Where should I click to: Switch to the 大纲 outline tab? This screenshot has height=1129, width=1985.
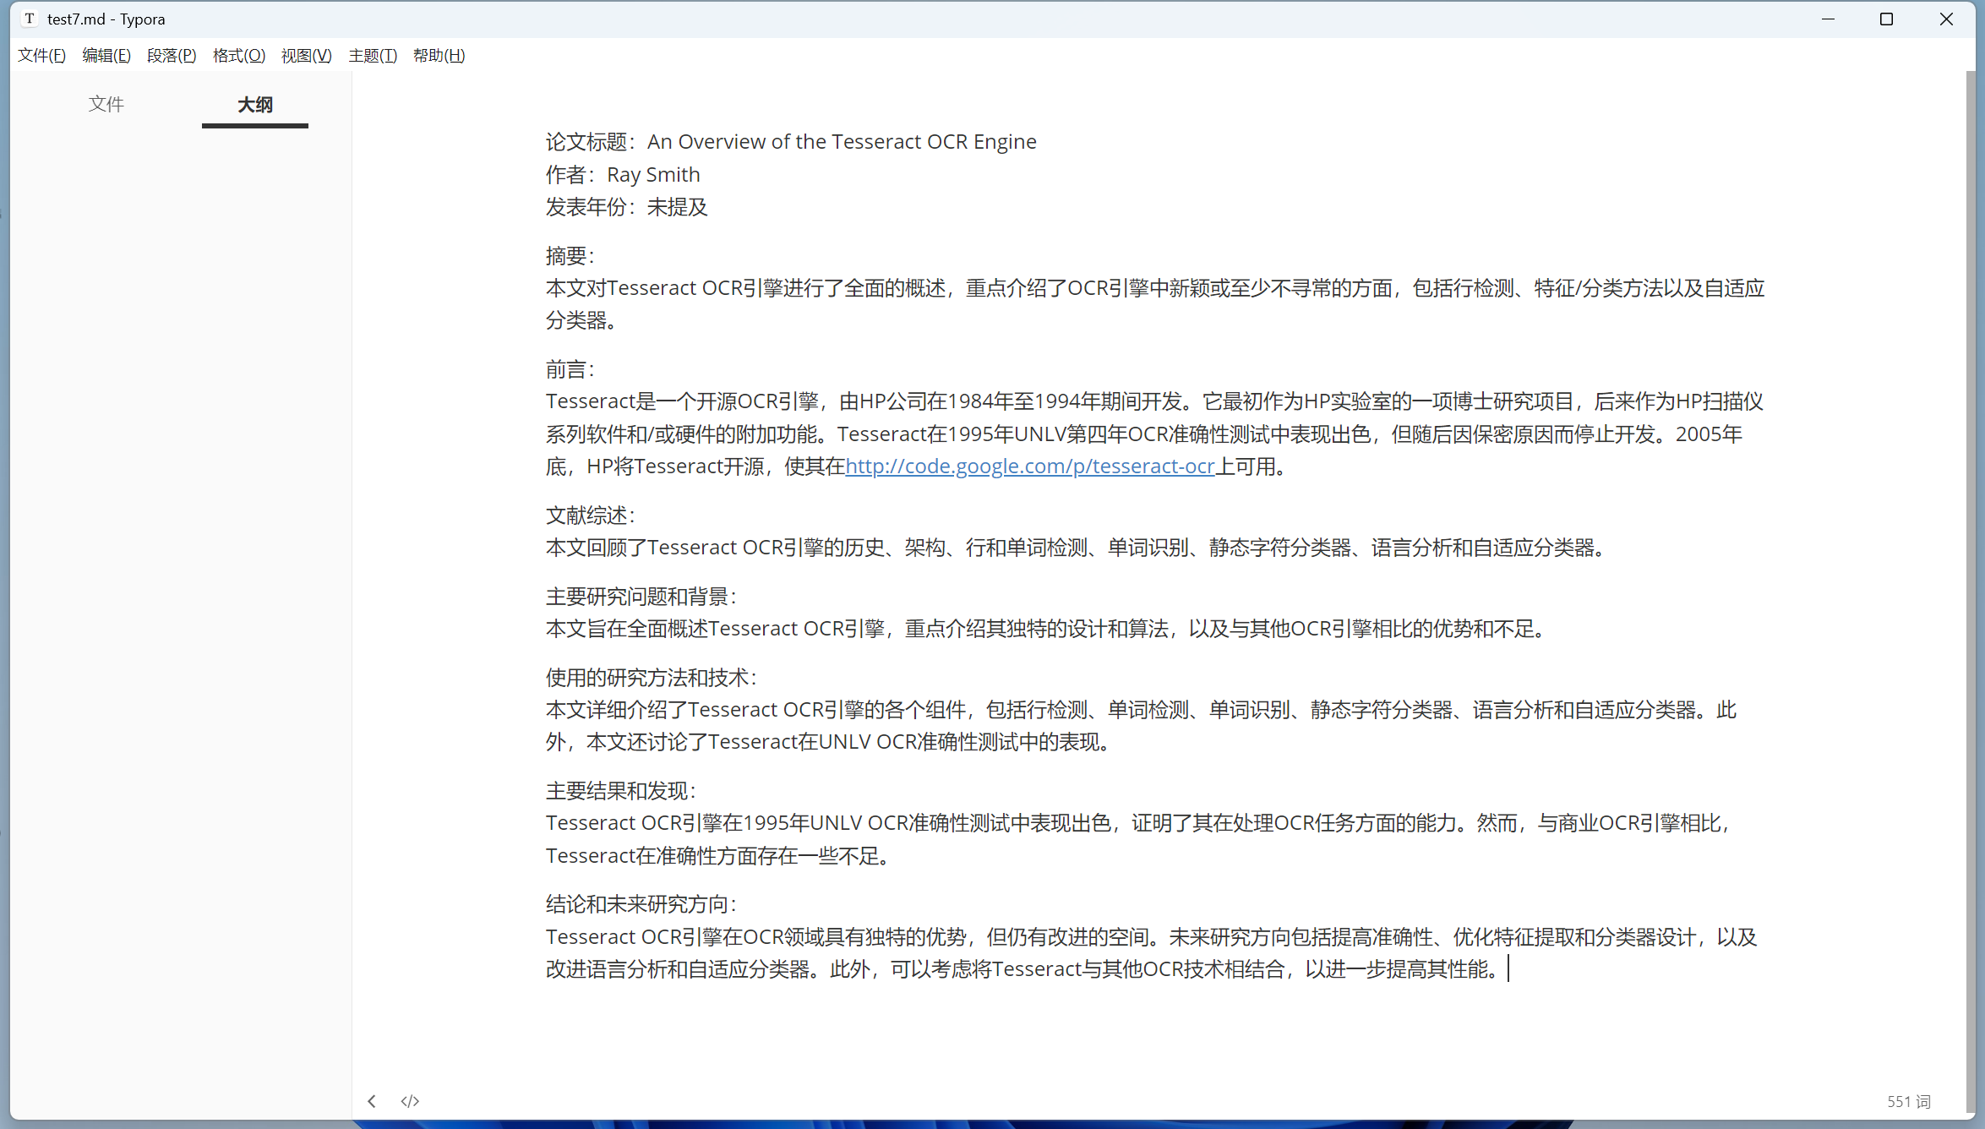[254, 104]
